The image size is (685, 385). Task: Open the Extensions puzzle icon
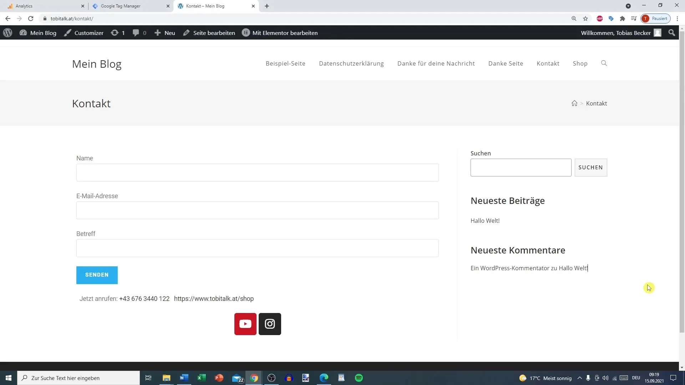click(x=623, y=19)
